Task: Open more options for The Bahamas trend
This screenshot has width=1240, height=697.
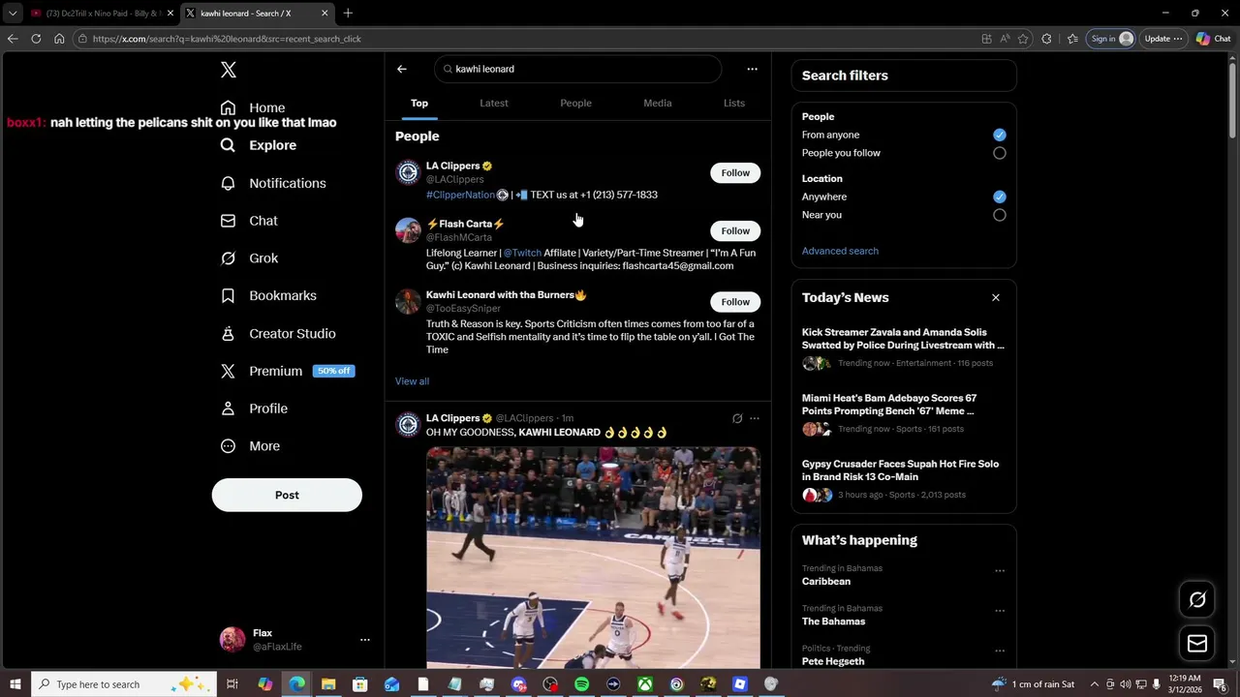Action: (999, 611)
